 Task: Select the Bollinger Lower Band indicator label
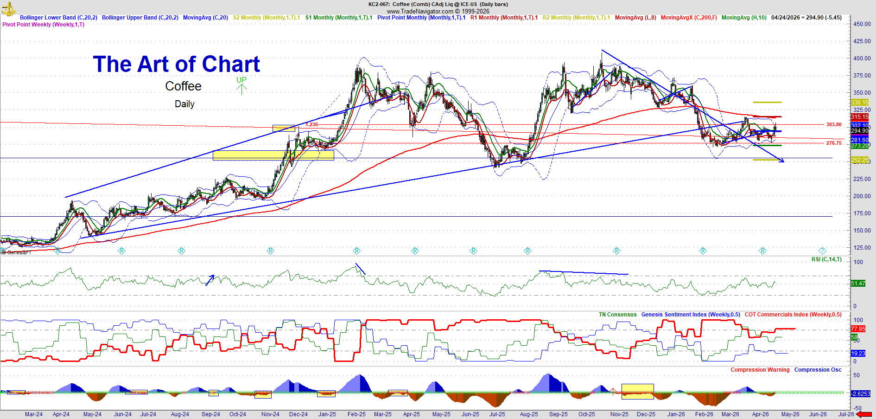point(58,18)
